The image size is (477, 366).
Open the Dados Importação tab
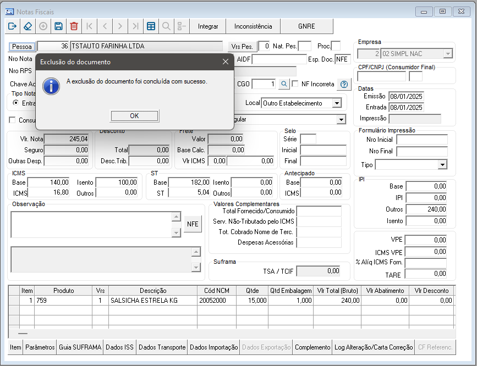tap(214, 347)
